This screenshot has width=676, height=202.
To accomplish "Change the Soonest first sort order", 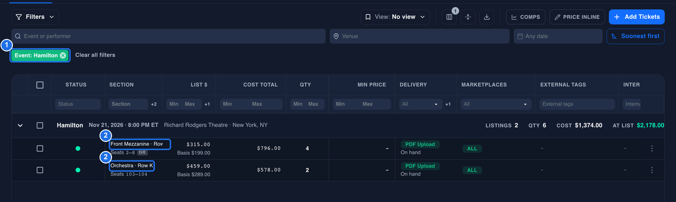I will tap(635, 36).
